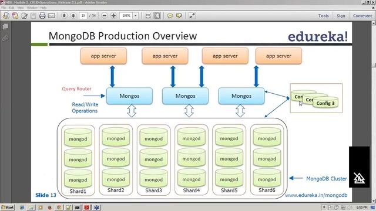Image resolution: width=376 pixels, height=211 pixels.
Task: Open the Sign pane
Action: click(x=341, y=16)
